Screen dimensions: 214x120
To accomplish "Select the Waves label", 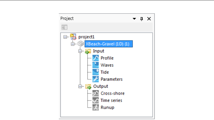I will 107,65.
